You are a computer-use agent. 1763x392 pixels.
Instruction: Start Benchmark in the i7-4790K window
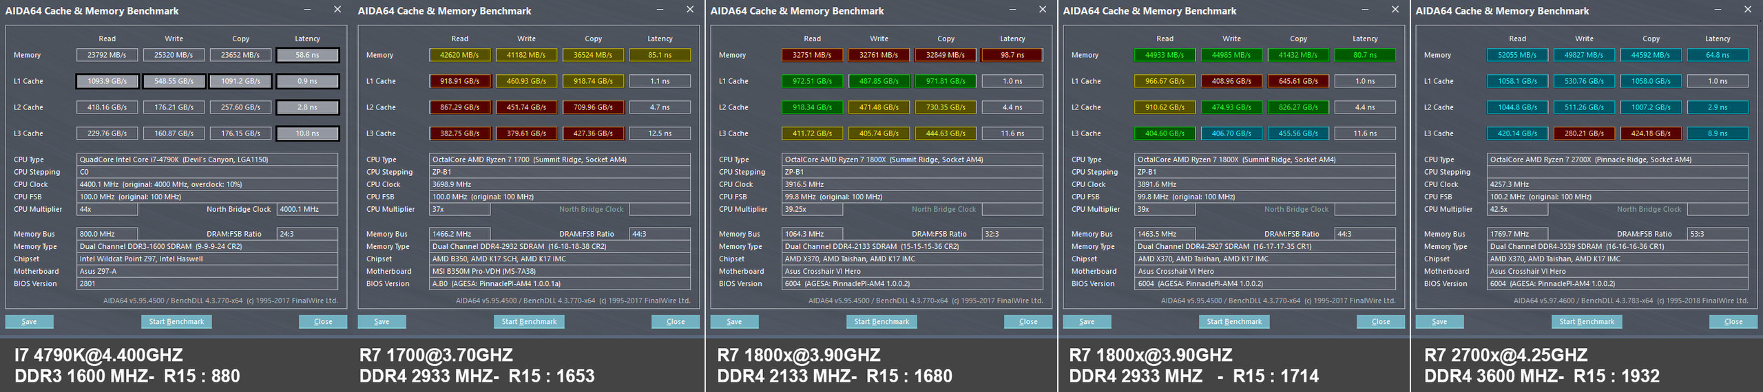[176, 322]
